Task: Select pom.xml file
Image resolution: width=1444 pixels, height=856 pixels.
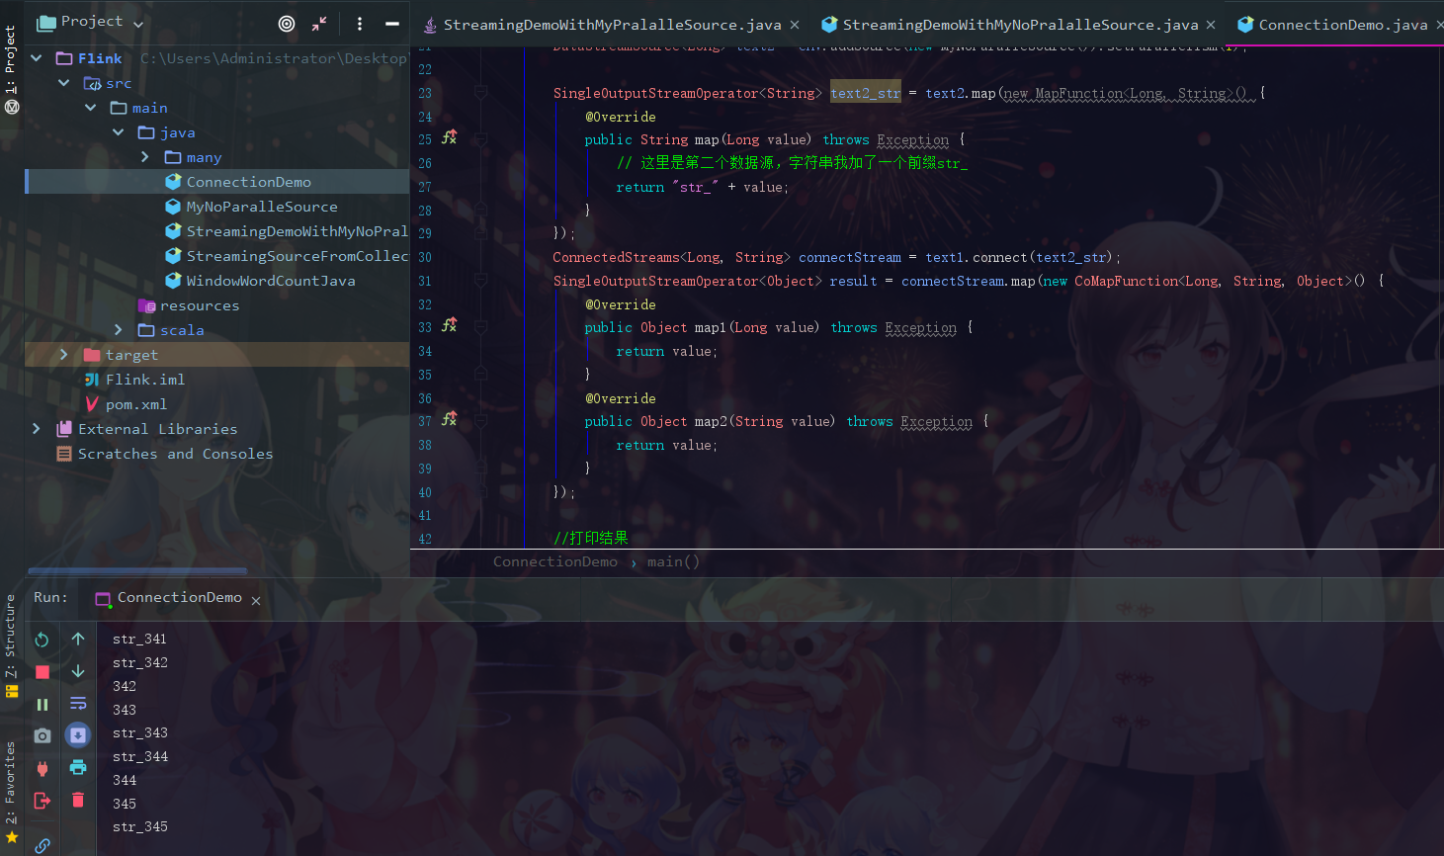Action: [135, 404]
